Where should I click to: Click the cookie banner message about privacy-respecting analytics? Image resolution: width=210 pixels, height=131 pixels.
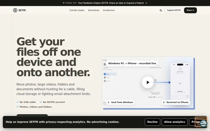coord(62,122)
